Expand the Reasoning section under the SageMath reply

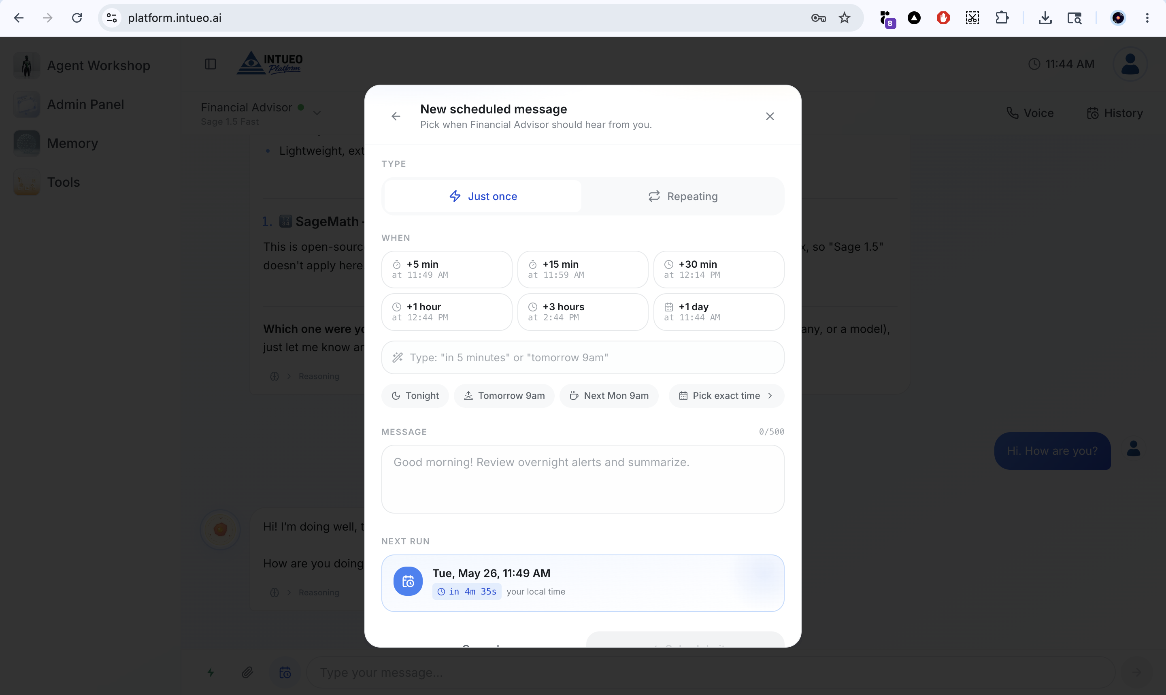click(305, 376)
